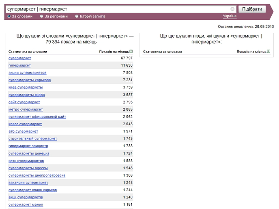Image resolution: width=279 pixels, height=209 pixels.
Task: Click the value '2 043' in the table
Action: (x=128, y=124)
